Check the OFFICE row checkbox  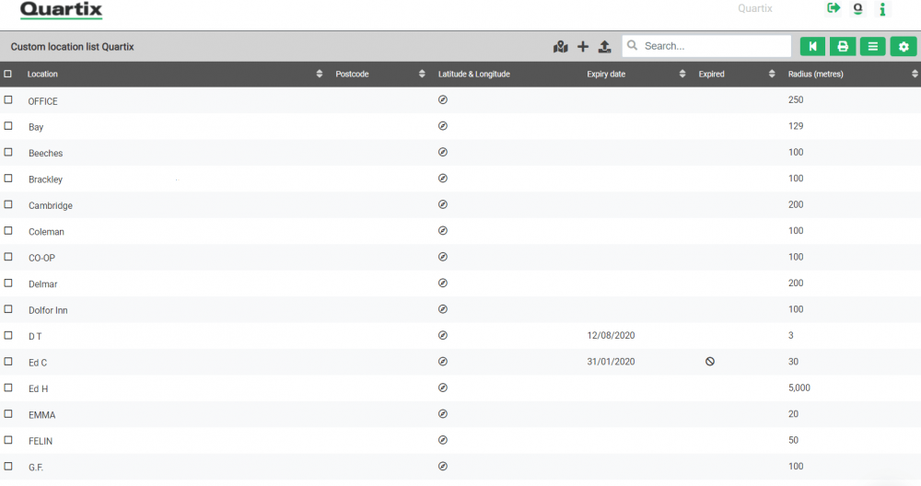(x=8, y=99)
